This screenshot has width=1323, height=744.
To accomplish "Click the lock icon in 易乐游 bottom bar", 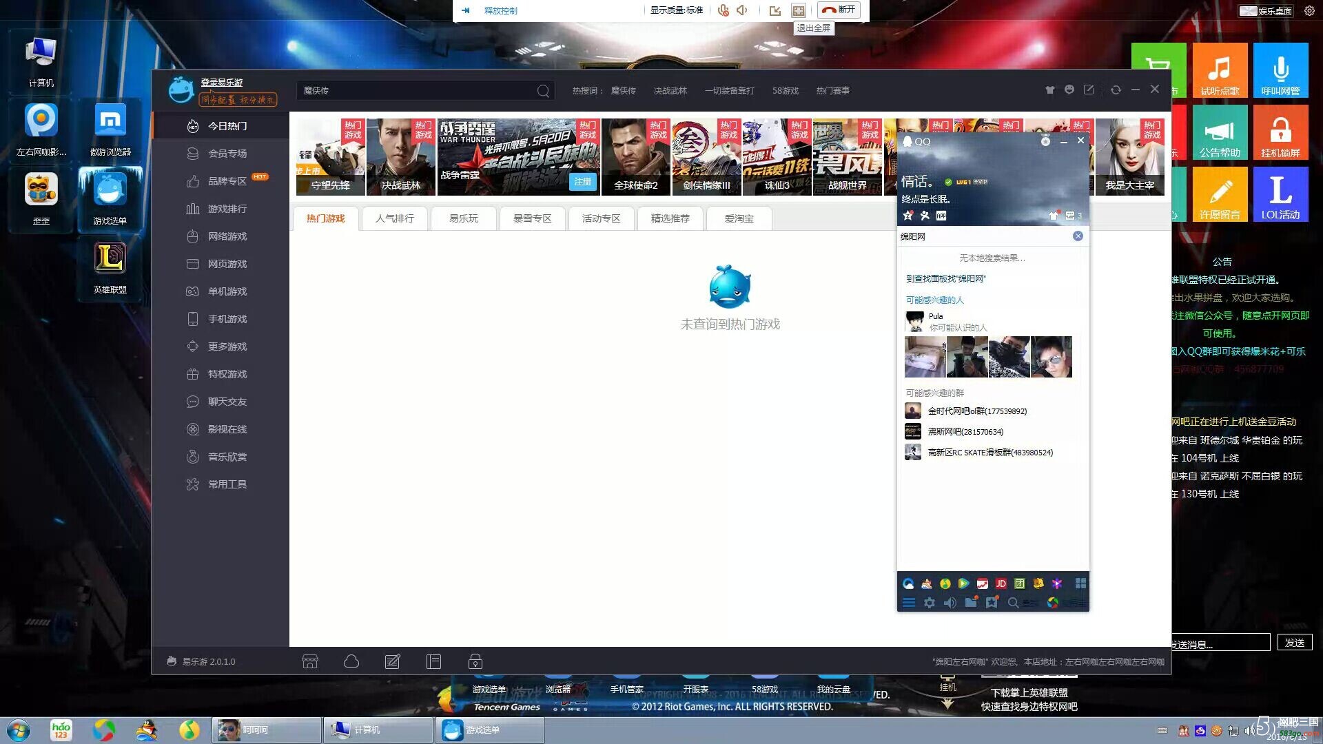I will pyautogui.click(x=475, y=662).
